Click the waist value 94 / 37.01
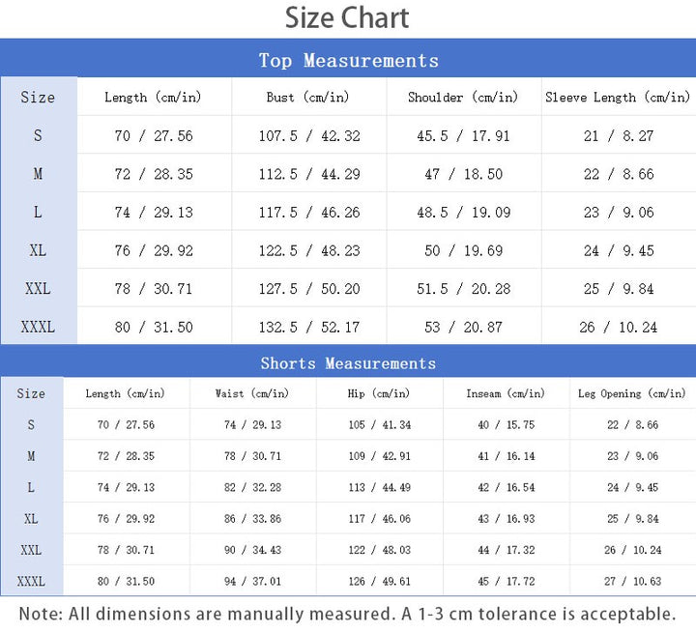 pos(252,581)
